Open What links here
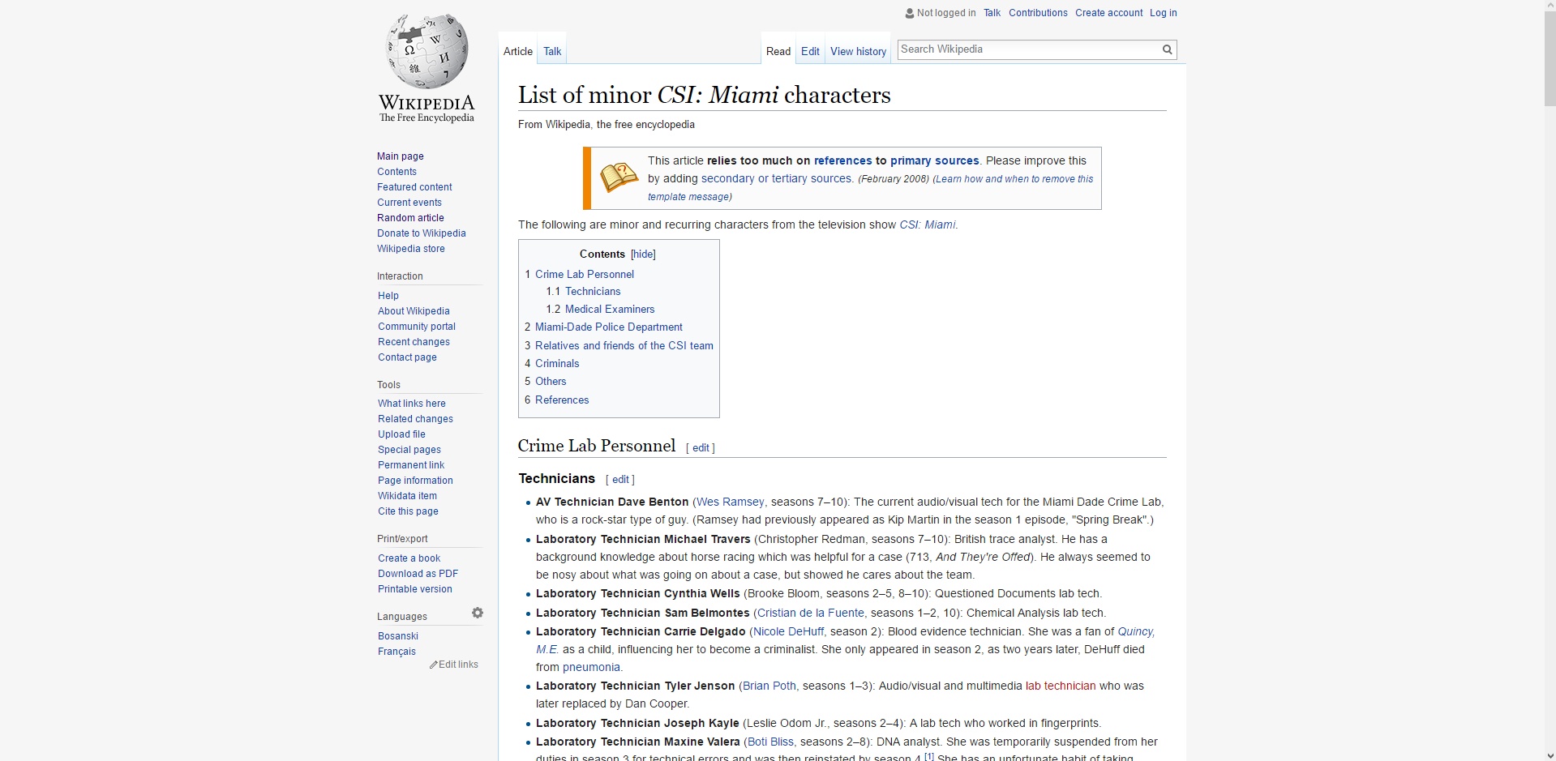Viewport: 1556px width, 761px height. (x=412, y=404)
